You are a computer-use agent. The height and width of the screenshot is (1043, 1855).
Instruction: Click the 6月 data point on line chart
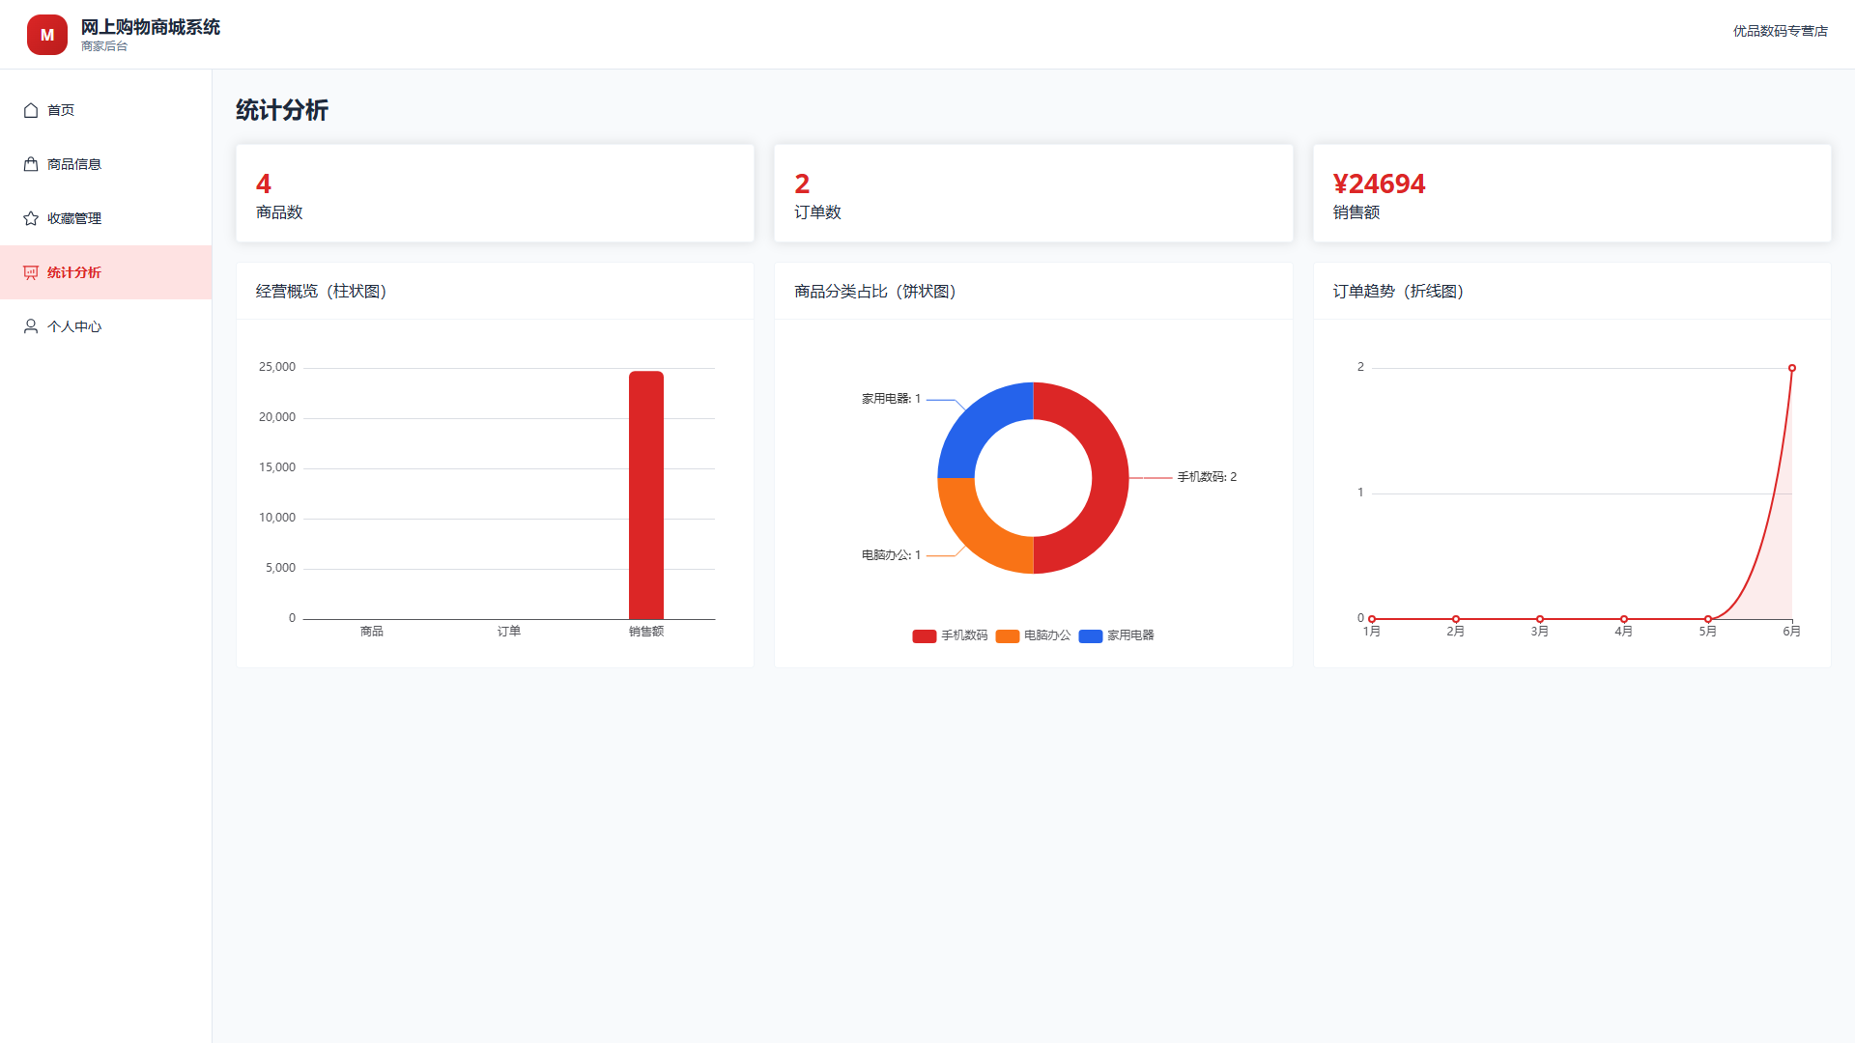click(1792, 368)
